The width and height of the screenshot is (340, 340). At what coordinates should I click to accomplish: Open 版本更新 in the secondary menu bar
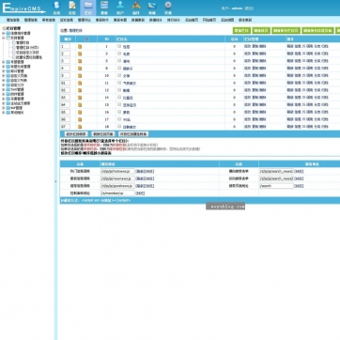[x=245, y=20]
